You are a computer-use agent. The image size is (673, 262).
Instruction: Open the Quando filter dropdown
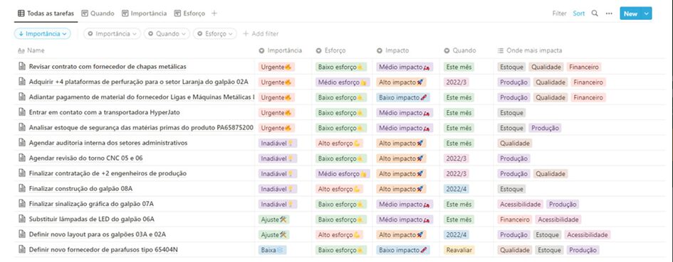click(x=167, y=33)
